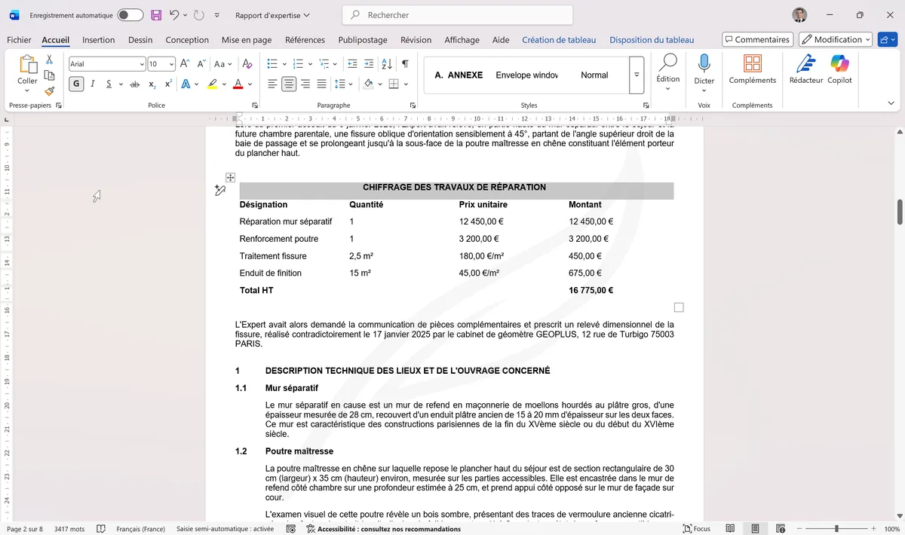
Task: Click the Save icon in title bar
Action: tap(156, 15)
